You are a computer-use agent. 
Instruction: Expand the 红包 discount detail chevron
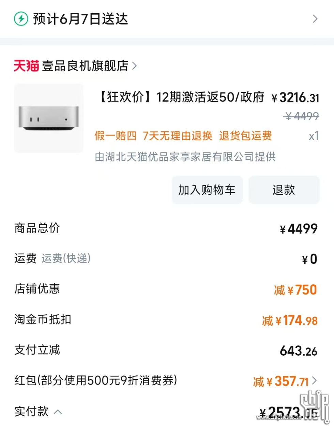[x=314, y=380]
